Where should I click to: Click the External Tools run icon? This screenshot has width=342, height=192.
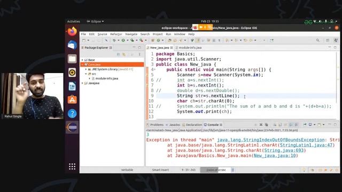tap(141, 41)
